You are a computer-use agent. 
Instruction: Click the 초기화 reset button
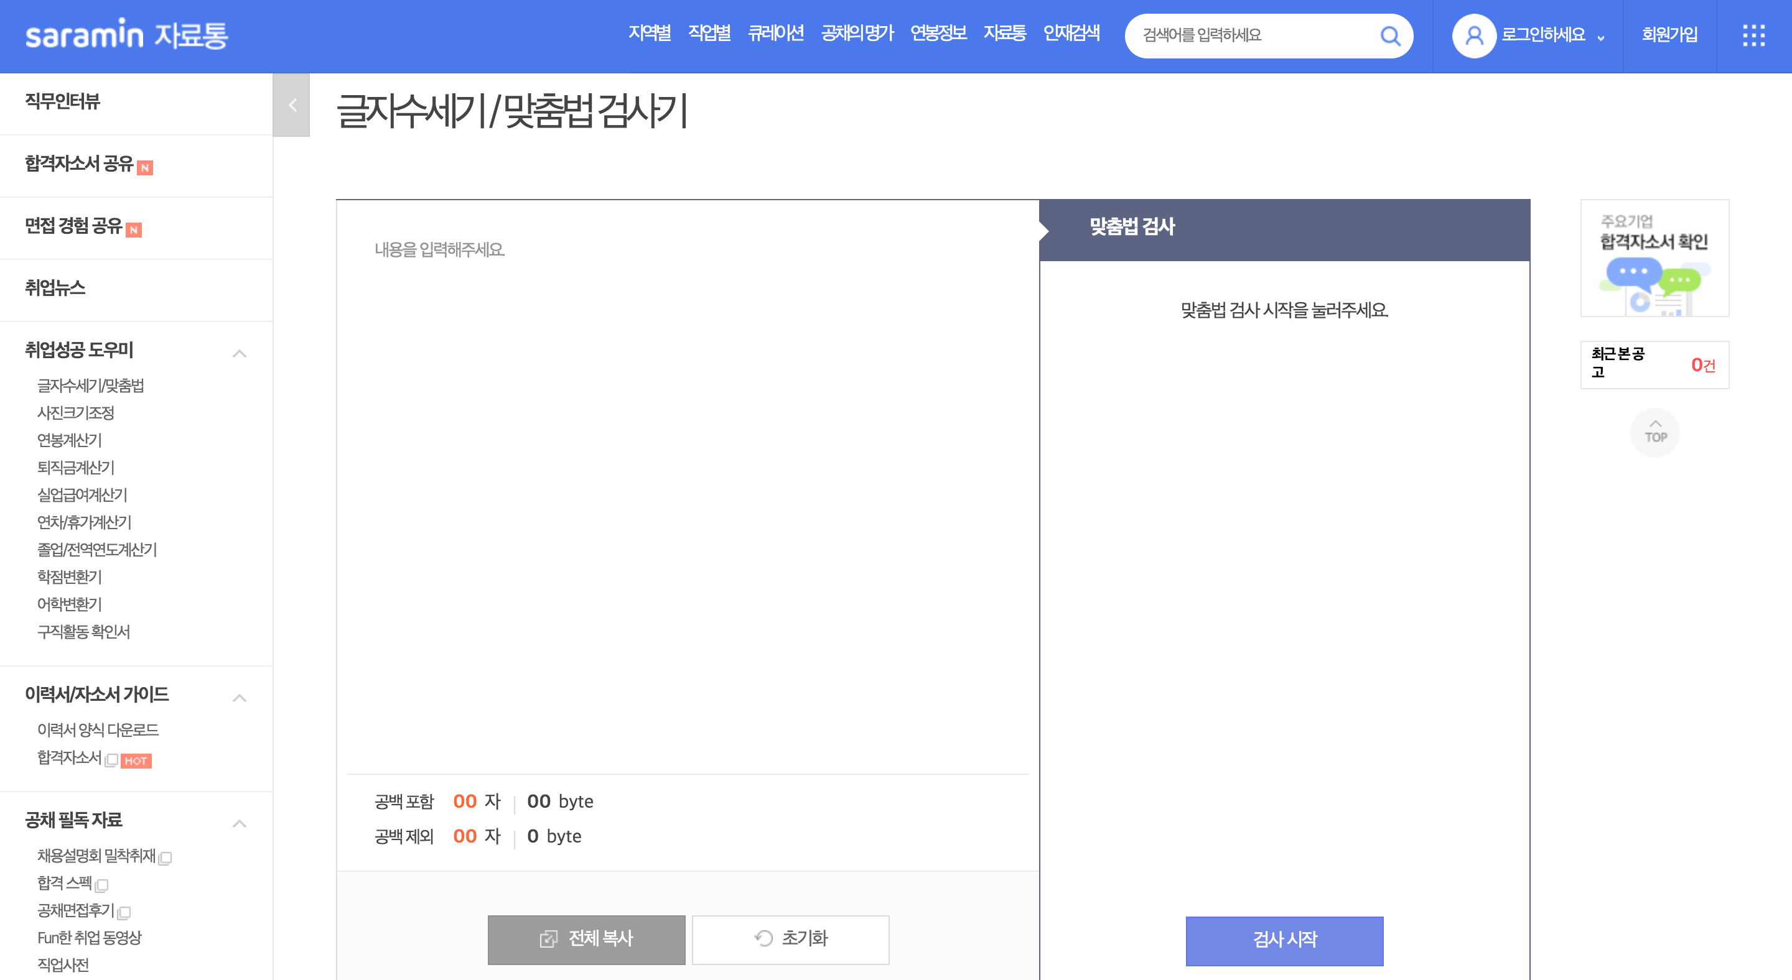coord(790,940)
